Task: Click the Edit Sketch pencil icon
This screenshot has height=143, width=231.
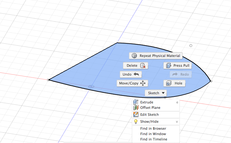Action: pyautogui.click(x=136, y=115)
